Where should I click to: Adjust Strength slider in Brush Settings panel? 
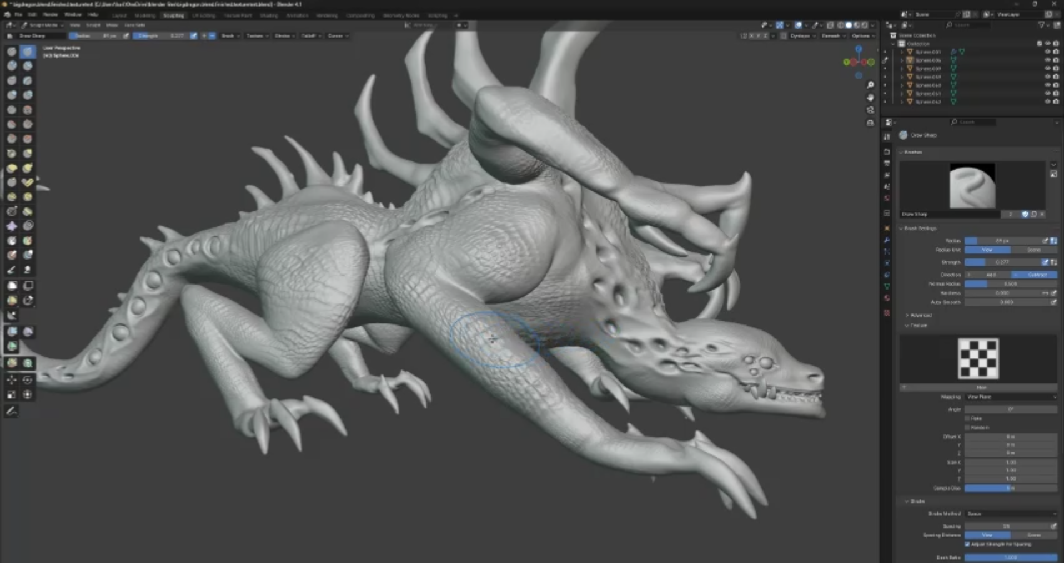click(x=1002, y=262)
